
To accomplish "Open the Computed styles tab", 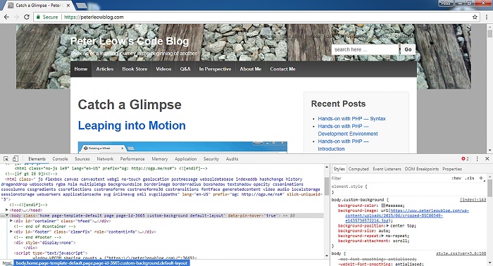I will click(358, 169).
